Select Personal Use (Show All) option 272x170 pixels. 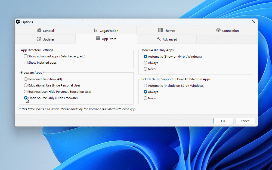tap(26, 79)
